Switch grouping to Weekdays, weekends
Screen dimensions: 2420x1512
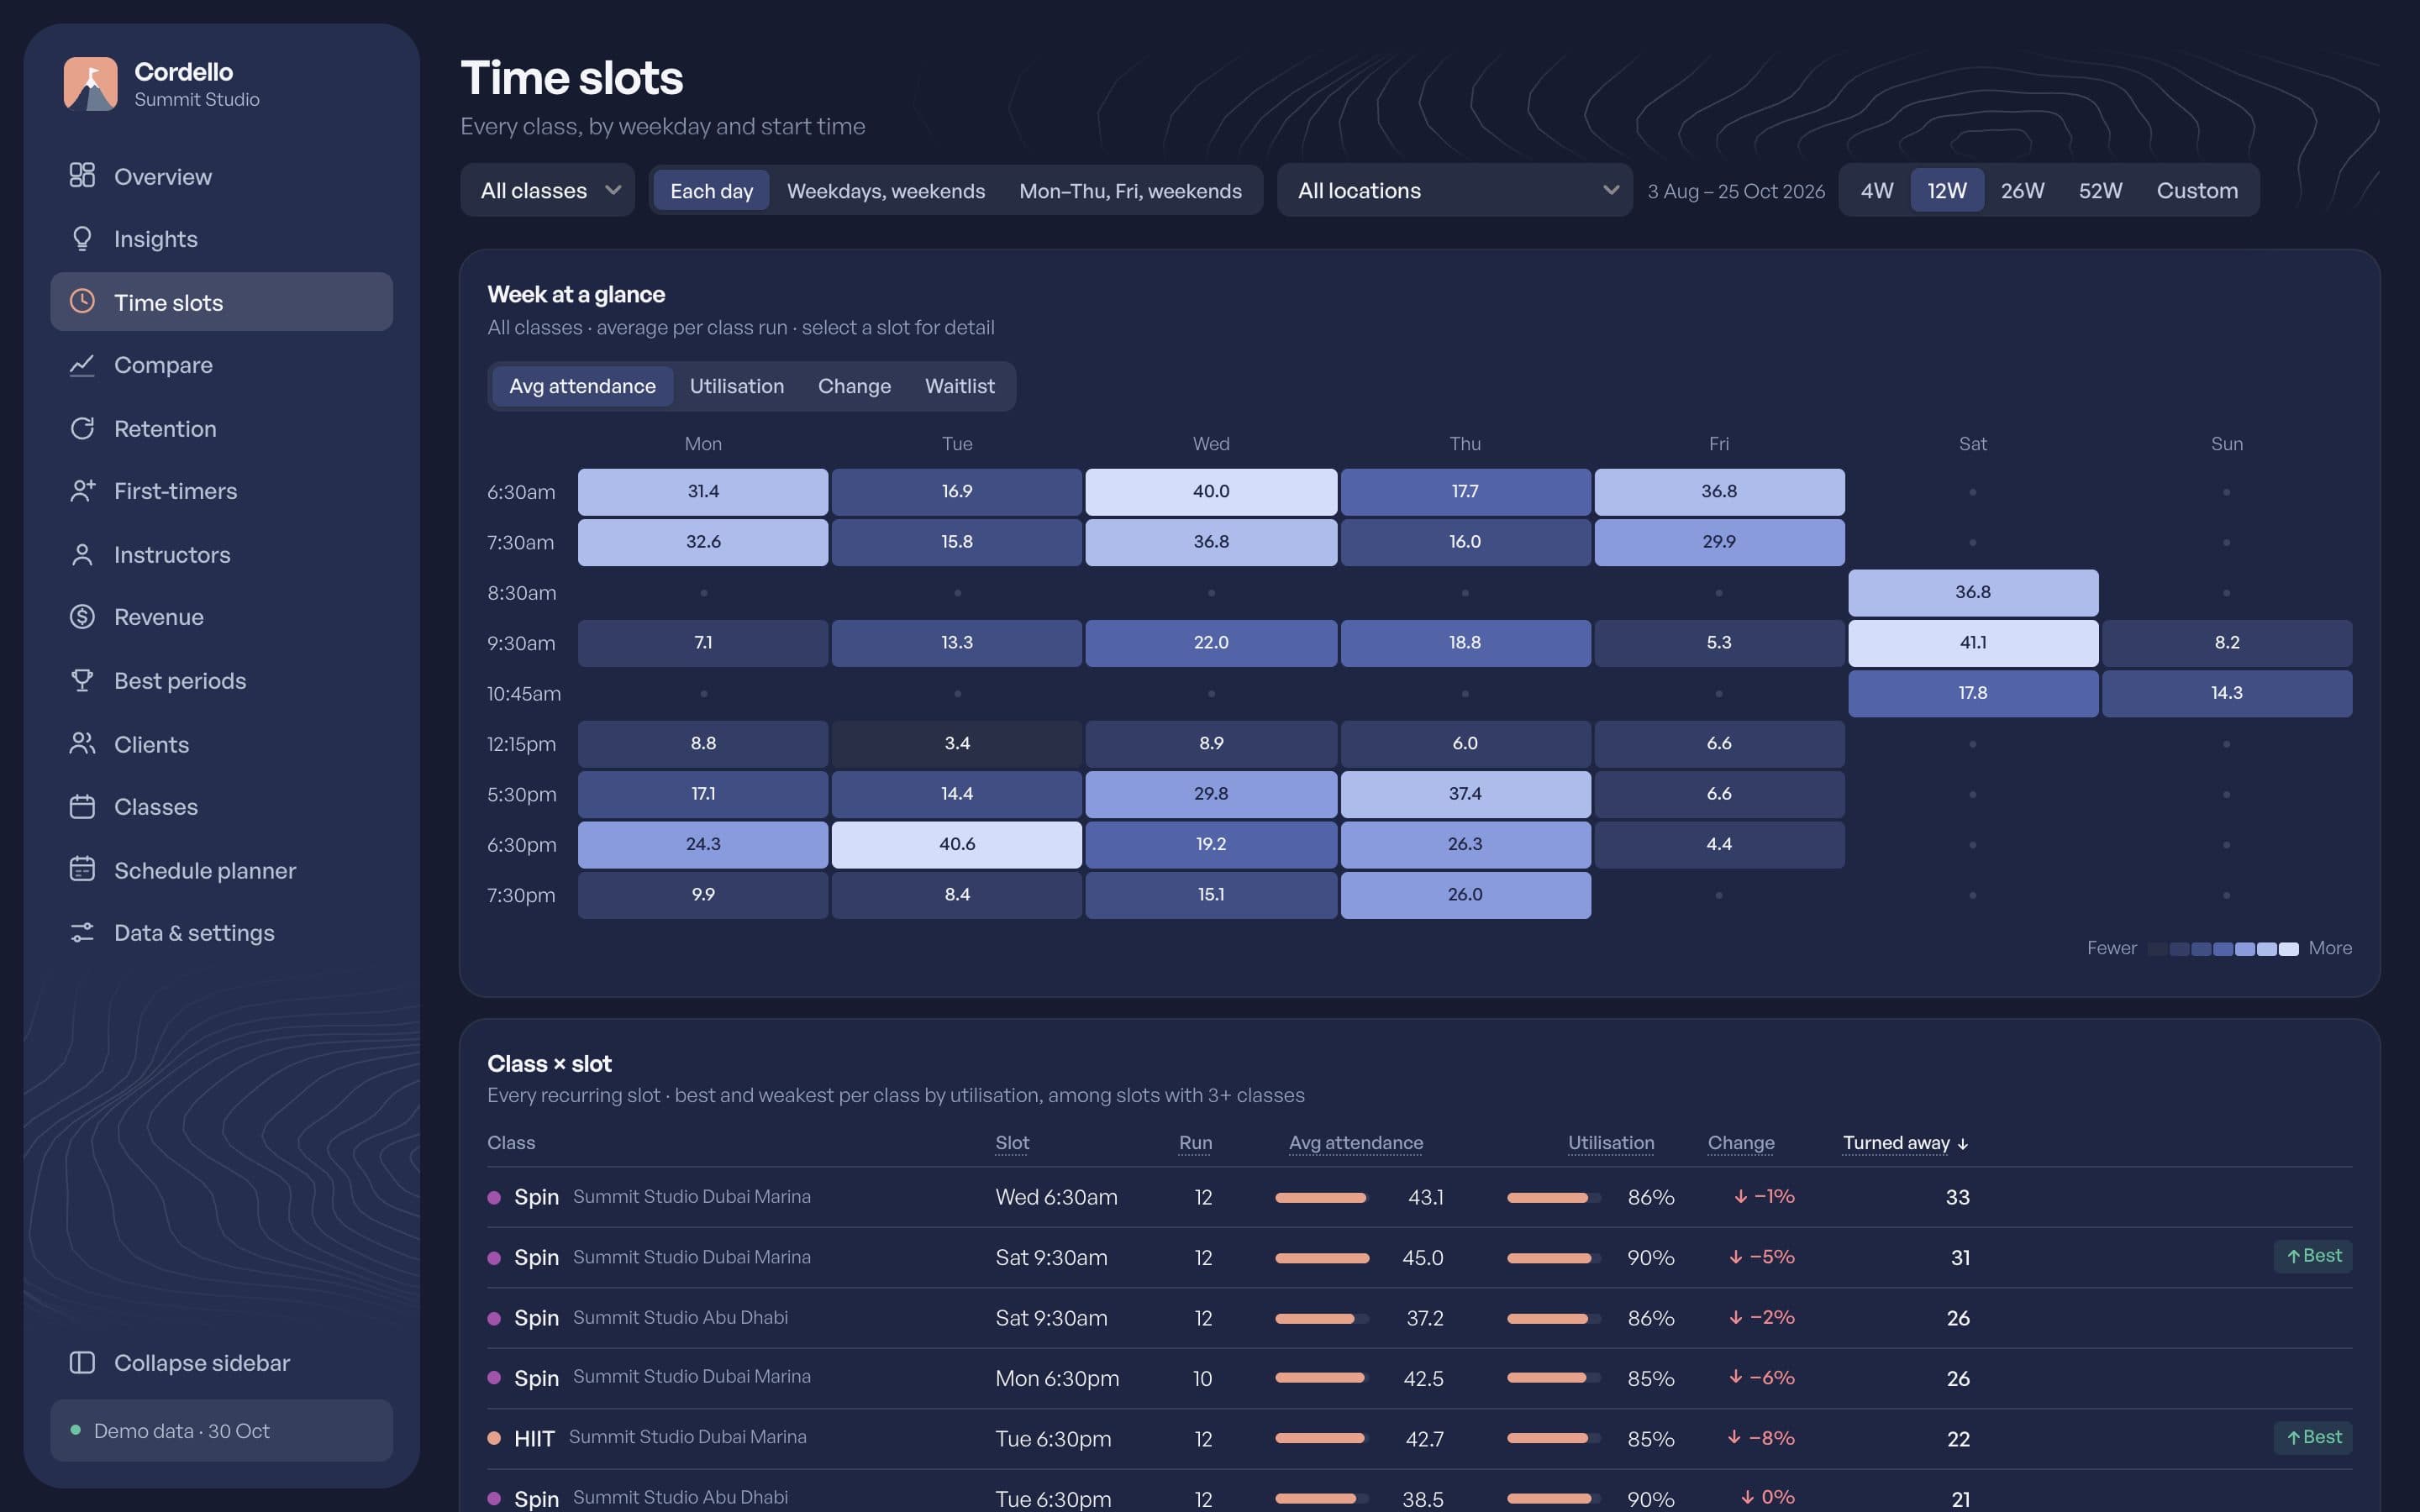click(886, 190)
